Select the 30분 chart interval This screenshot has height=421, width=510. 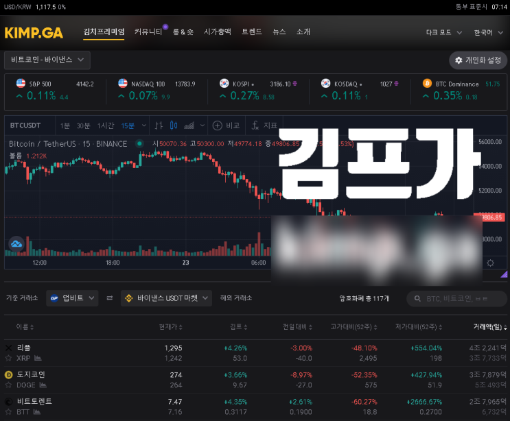[83, 125]
